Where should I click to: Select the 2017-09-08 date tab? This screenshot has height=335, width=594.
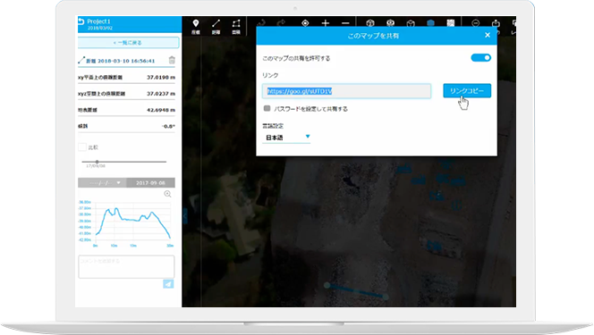[150, 183]
